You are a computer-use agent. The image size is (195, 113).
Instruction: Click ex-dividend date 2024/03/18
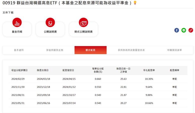pyautogui.click(x=43, y=79)
